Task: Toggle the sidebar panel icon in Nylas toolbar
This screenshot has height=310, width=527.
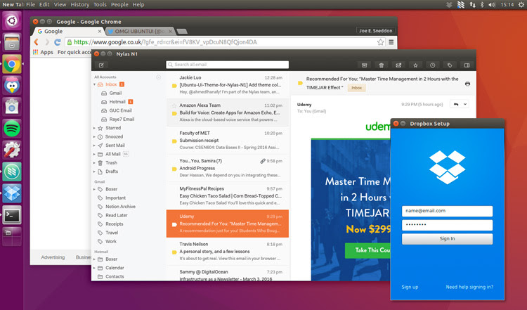Action: [467, 65]
